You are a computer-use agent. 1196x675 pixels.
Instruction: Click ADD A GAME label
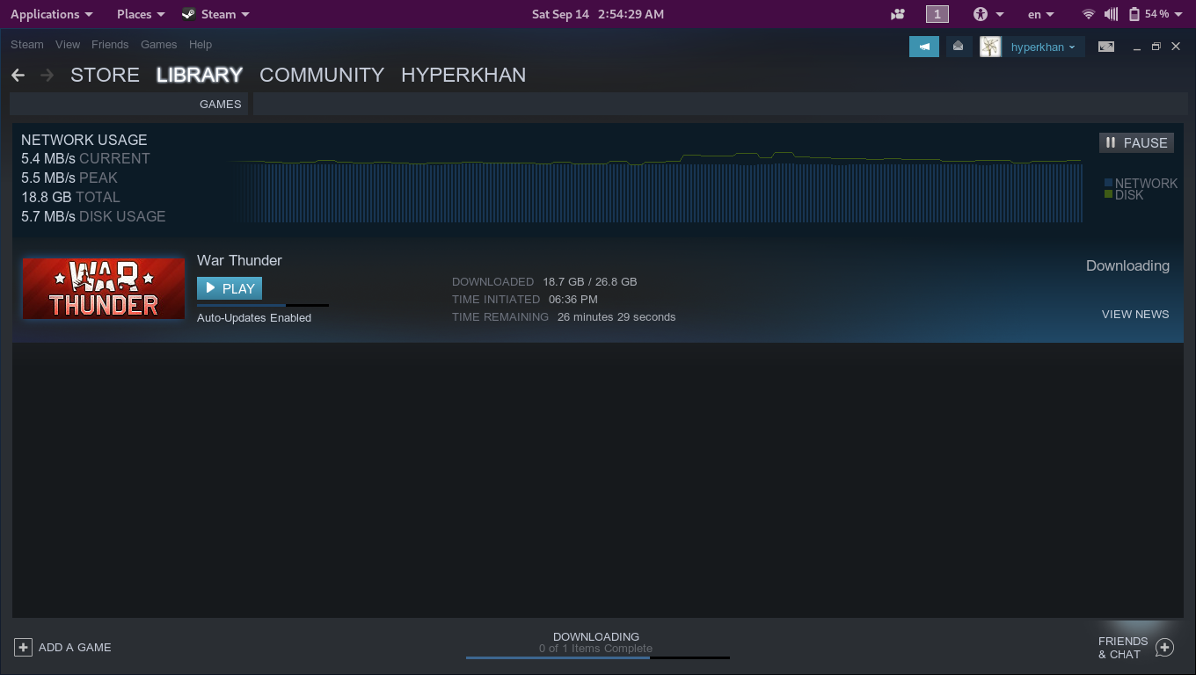[75, 648]
